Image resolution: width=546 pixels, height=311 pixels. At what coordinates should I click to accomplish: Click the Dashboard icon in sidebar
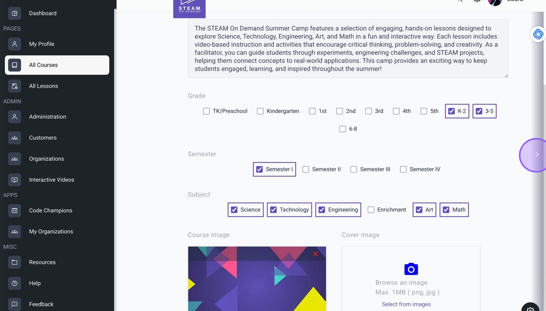point(15,13)
